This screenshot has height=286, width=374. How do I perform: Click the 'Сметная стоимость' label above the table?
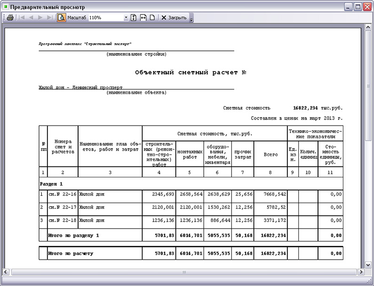pos(247,108)
